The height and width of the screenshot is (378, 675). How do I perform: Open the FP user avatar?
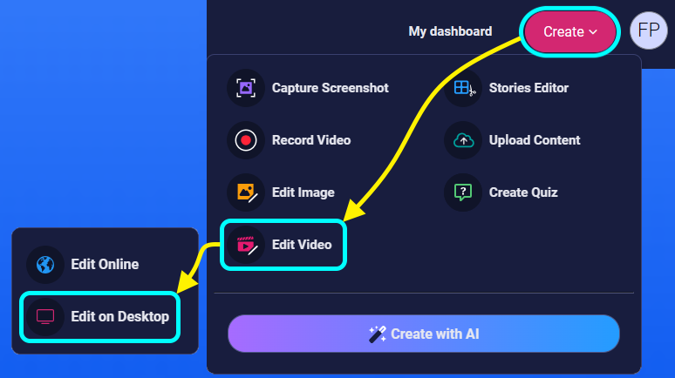(x=648, y=30)
